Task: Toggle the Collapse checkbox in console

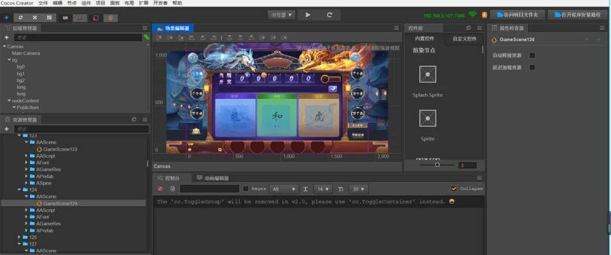Action: click(454, 189)
